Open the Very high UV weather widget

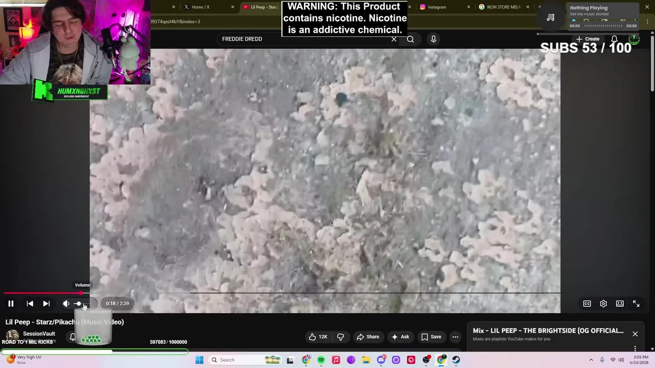click(23, 360)
